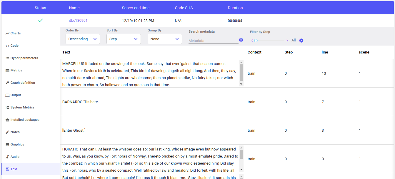Viewport: 395px width, 179px height.
Task: Open the Sort By Step dropdown
Action: (124, 39)
